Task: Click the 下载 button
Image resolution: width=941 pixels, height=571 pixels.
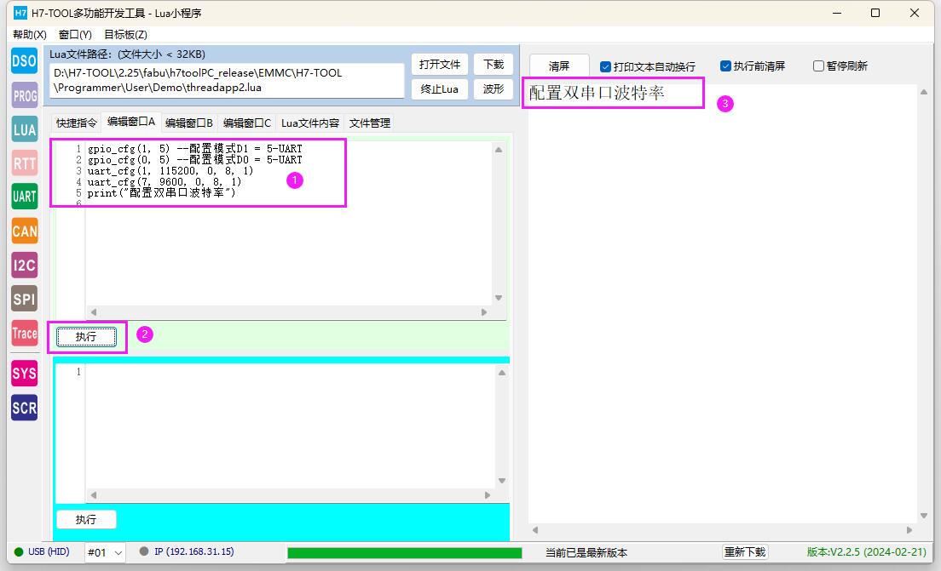Action: tap(494, 64)
